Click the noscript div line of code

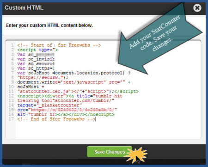[70, 96]
